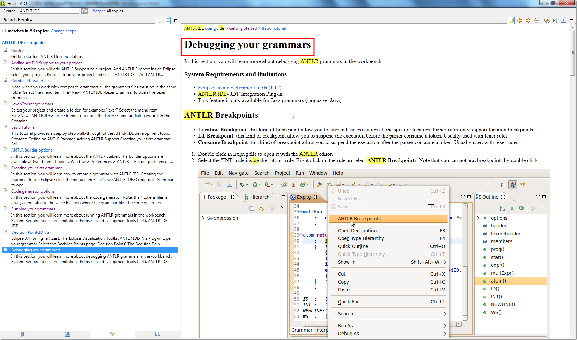Follow the Getting Started breadcrumb link
This screenshot has width=577, height=340.
(x=243, y=28)
